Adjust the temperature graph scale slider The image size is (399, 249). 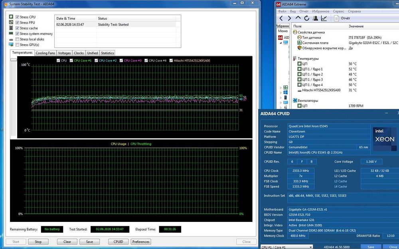click(x=14, y=60)
